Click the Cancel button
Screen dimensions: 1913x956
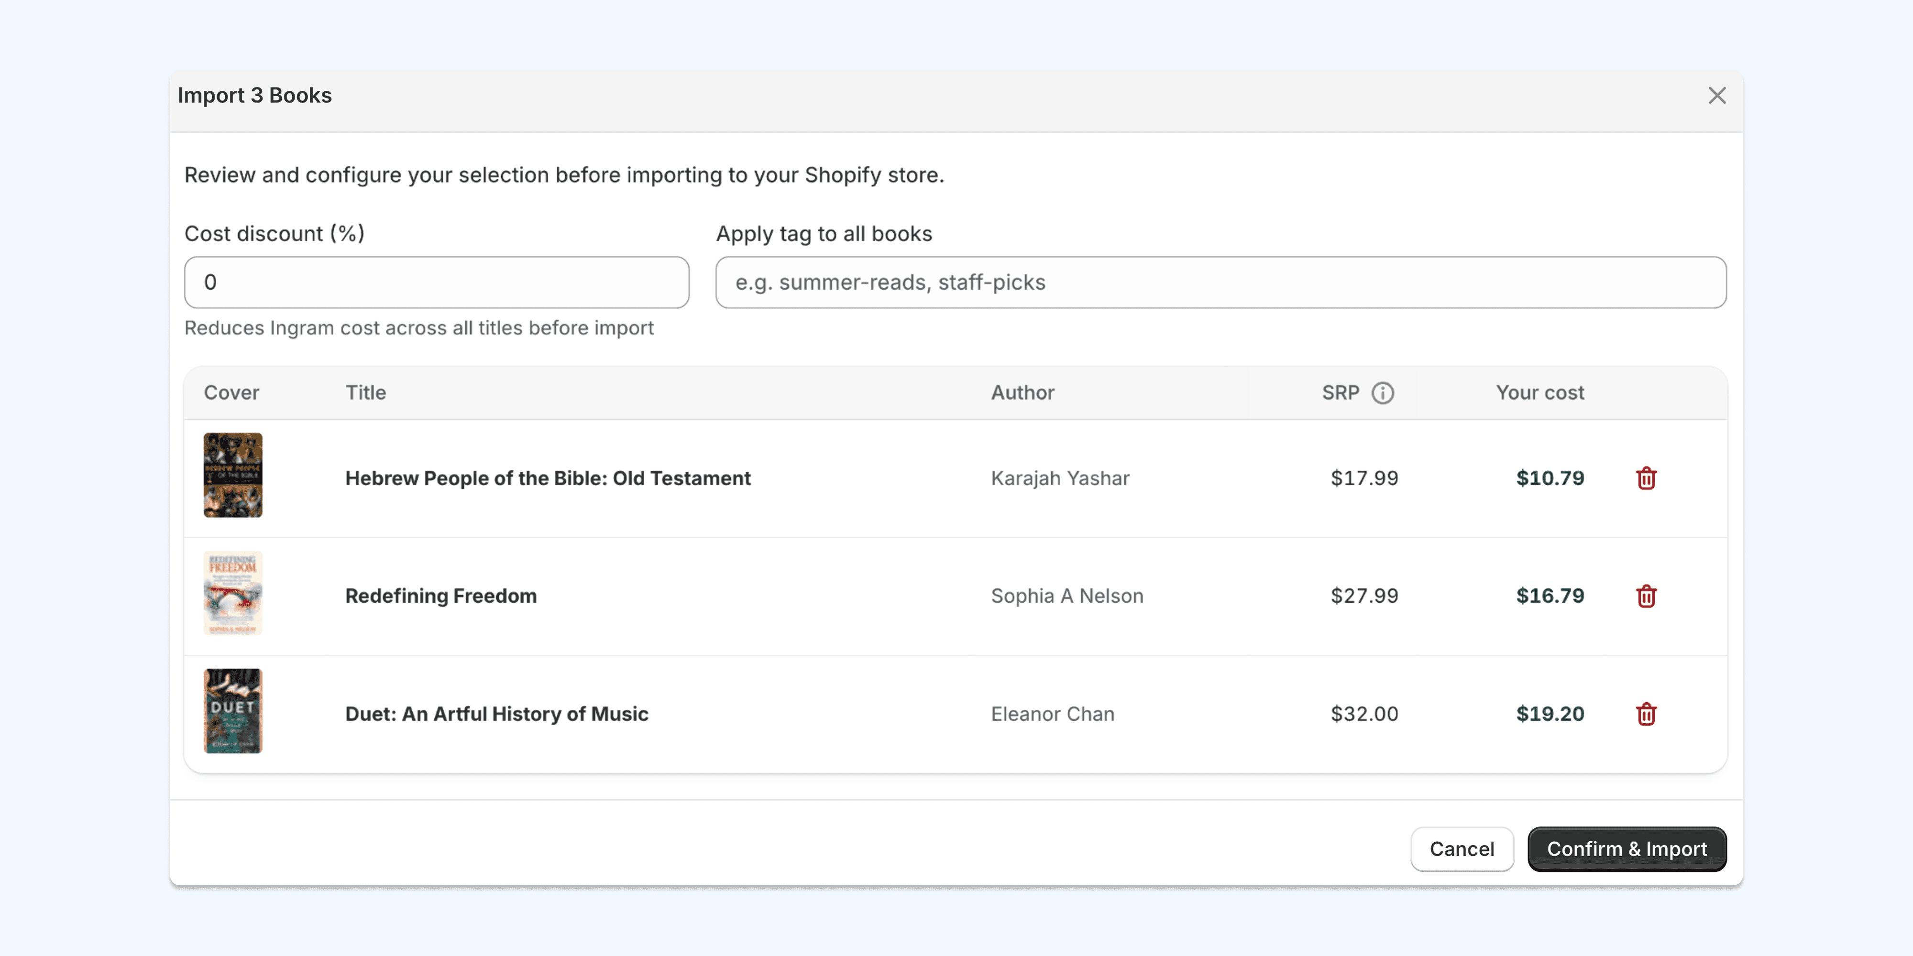(1462, 849)
